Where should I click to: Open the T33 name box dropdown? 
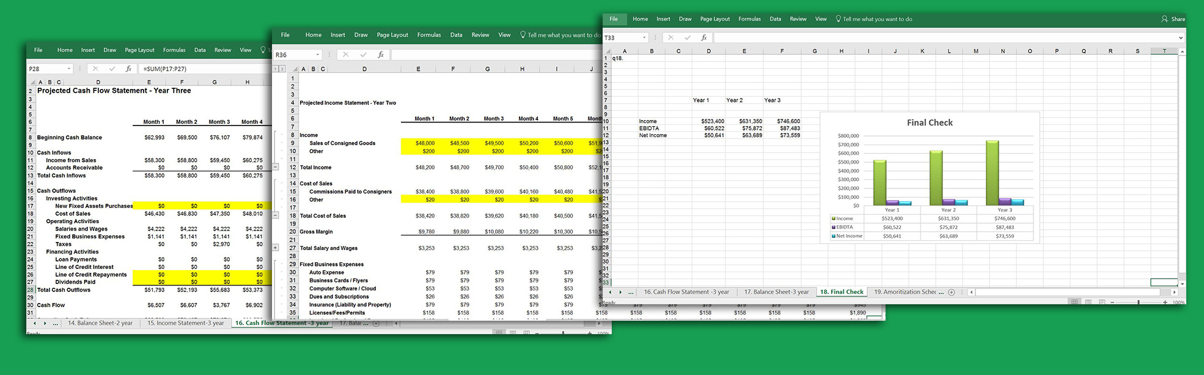tap(644, 38)
